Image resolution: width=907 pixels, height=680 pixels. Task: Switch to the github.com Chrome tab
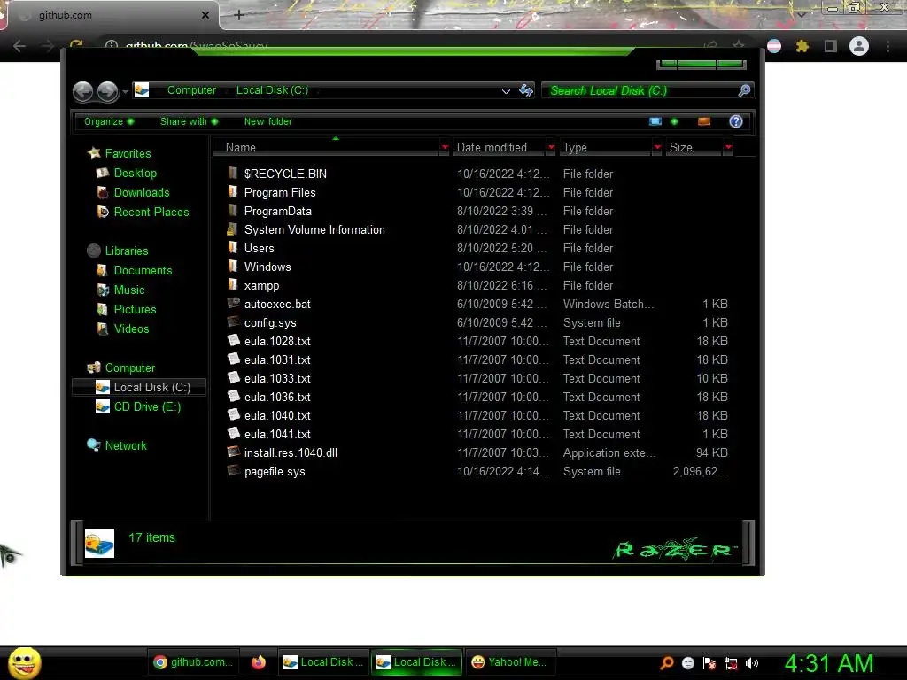(110, 15)
